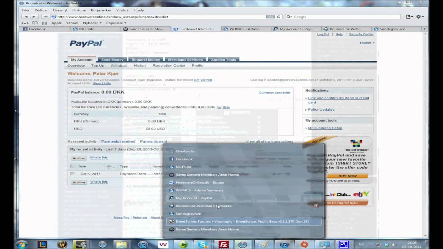Open World of Warcraft taskbar icon
Viewport: 443px width, 249px height.
(63, 244)
